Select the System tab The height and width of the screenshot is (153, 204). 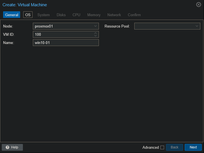click(x=43, y=15)
